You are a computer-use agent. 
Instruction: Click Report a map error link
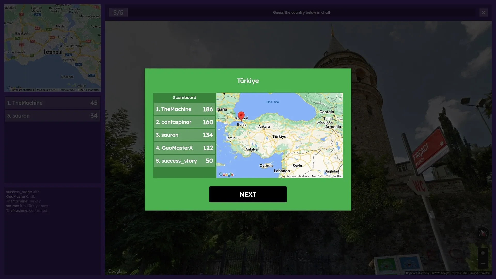(88, 90)
